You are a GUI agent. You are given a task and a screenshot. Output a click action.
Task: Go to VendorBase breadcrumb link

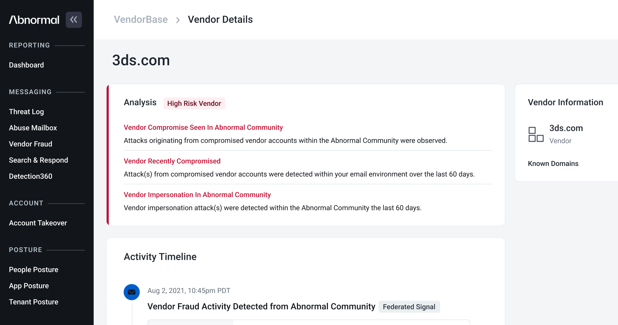(141, 19)
